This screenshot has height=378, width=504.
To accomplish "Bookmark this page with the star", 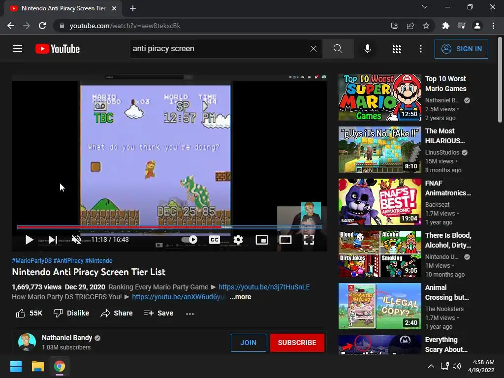I will [x=426, y=26].
